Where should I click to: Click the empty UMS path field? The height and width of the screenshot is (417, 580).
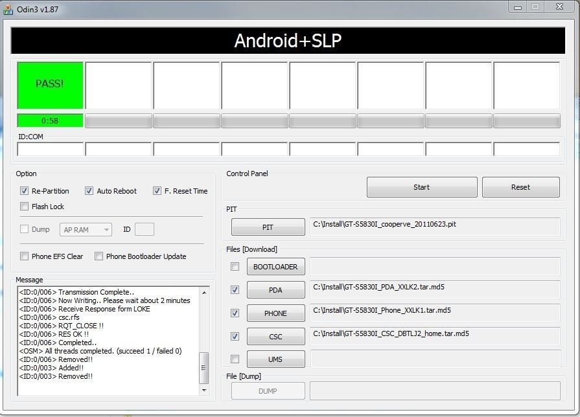[x=435, y=359]
